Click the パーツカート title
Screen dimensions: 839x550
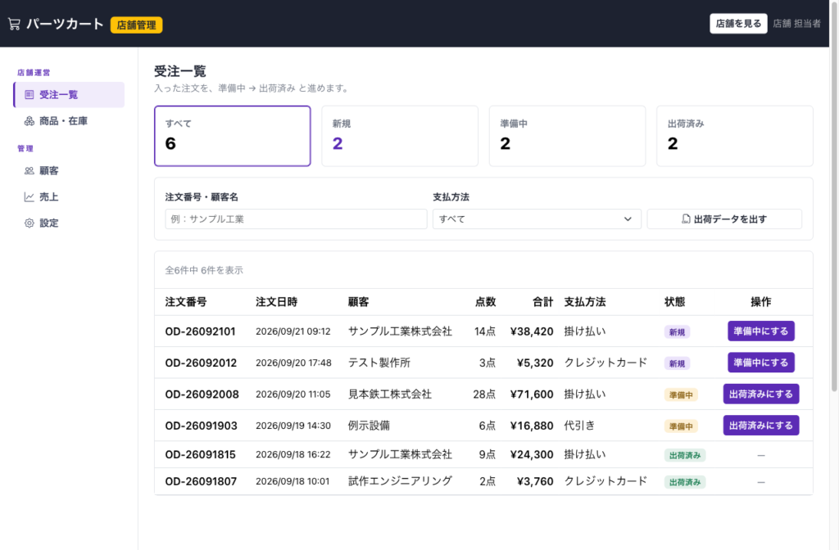[x=65, y=24]
